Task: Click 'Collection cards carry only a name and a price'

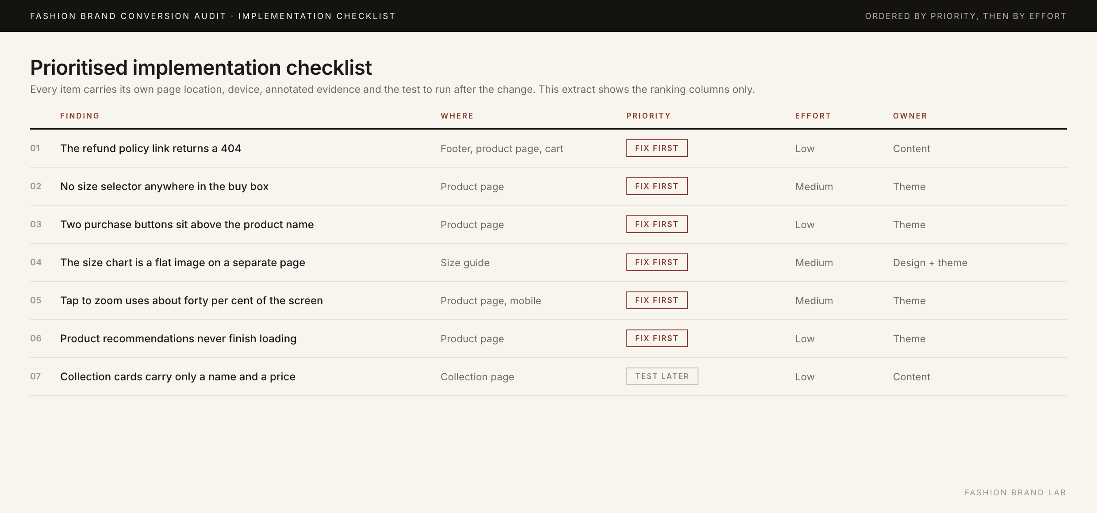Action: pyautogui.click(x=178, y=377)
